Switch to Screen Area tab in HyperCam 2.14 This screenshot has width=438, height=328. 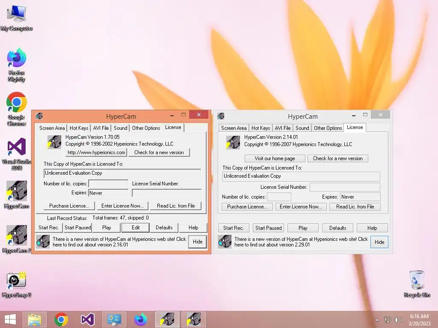point(234,128)
